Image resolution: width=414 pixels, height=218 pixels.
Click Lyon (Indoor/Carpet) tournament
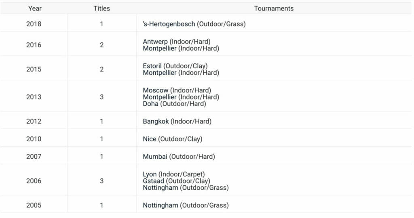pos(174,174)
